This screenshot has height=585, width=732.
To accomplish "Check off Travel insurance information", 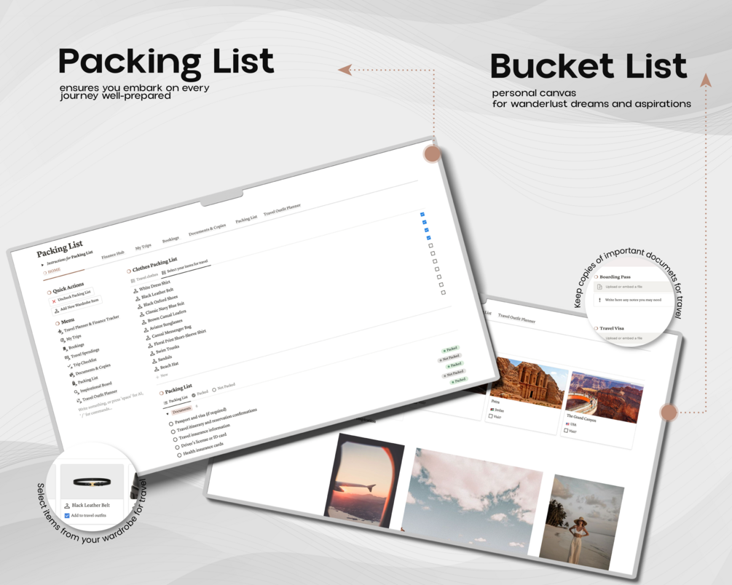I will point(175,439).
